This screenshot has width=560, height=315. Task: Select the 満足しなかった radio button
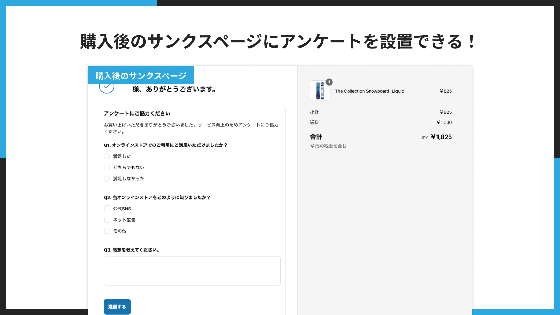point(107,178)
